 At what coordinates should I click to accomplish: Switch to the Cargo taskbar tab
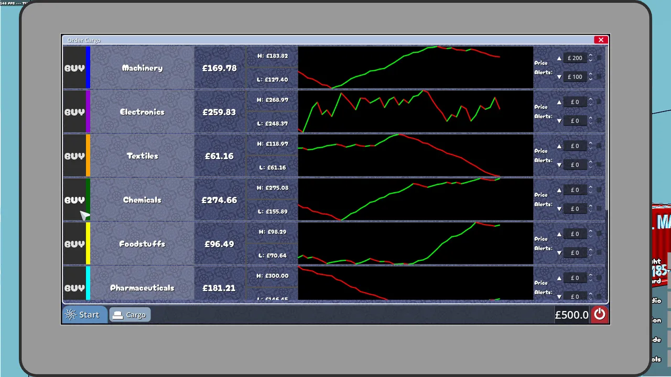click(x=130, y=315)
